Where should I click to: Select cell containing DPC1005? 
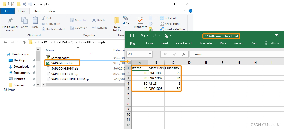coord(156,73)
